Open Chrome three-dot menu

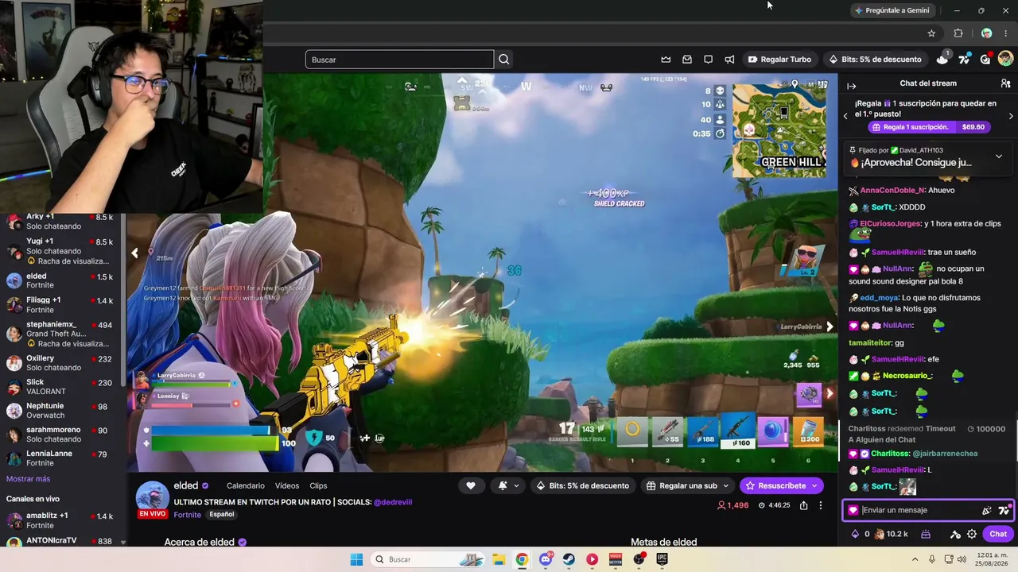click(1006, 33)
